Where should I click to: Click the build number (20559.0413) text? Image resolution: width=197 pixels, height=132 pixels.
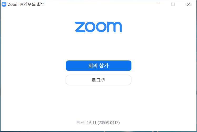(109, 123)
